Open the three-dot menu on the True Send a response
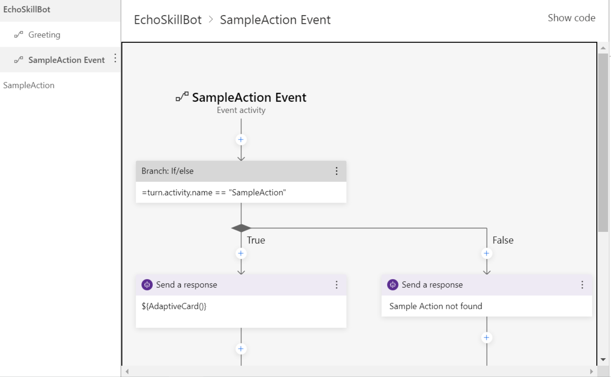The height and width of the screenshot is (377, 611). (336, 285)
